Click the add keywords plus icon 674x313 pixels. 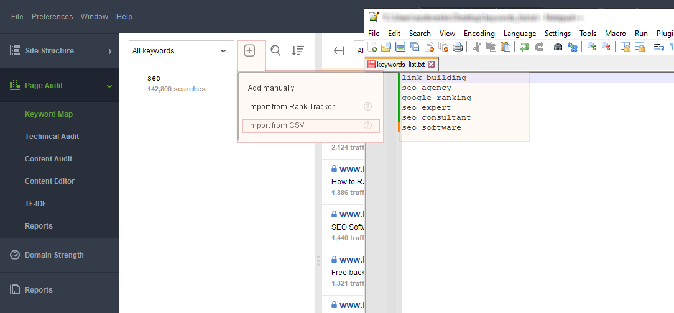(x=249, y=51)
